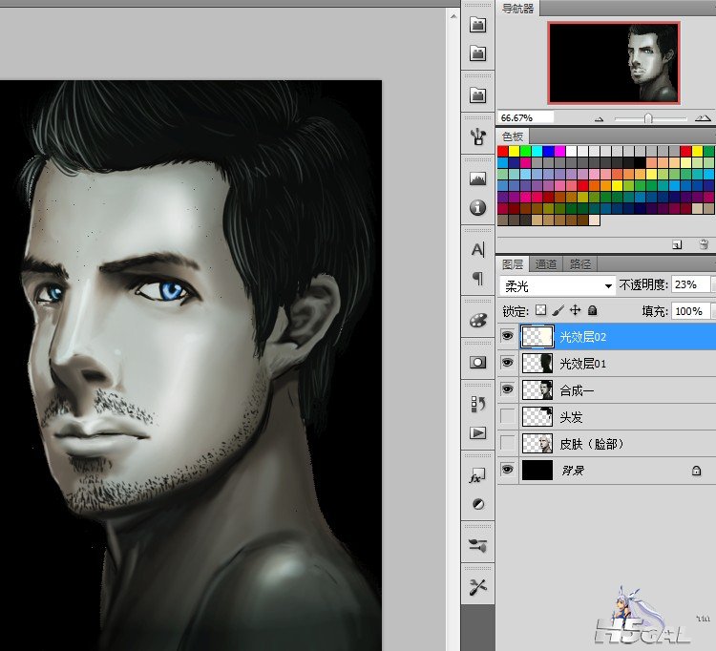Open the History panel icon
The width and height of the screenshot is (716, 651).
pos(477,404)
